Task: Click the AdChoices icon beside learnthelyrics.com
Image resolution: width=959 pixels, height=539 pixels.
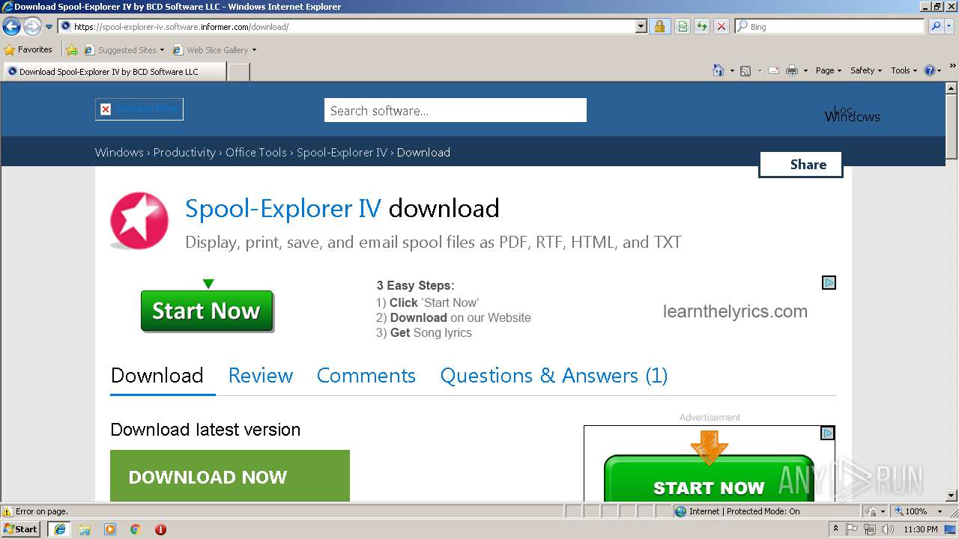Action: [x=829, y=282]
